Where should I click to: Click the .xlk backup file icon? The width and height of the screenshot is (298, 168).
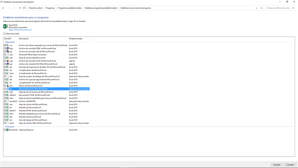pos(8,79)
